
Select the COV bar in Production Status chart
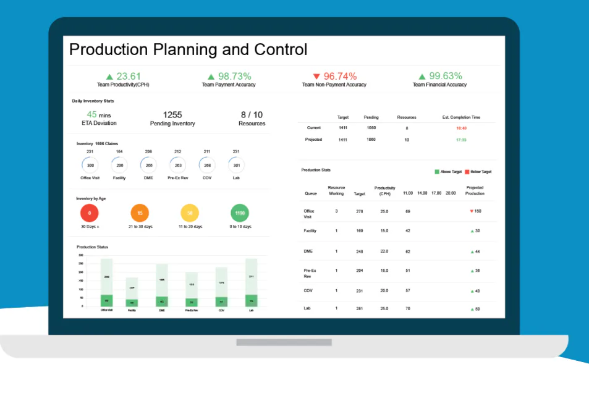click(x=222, y=287)
